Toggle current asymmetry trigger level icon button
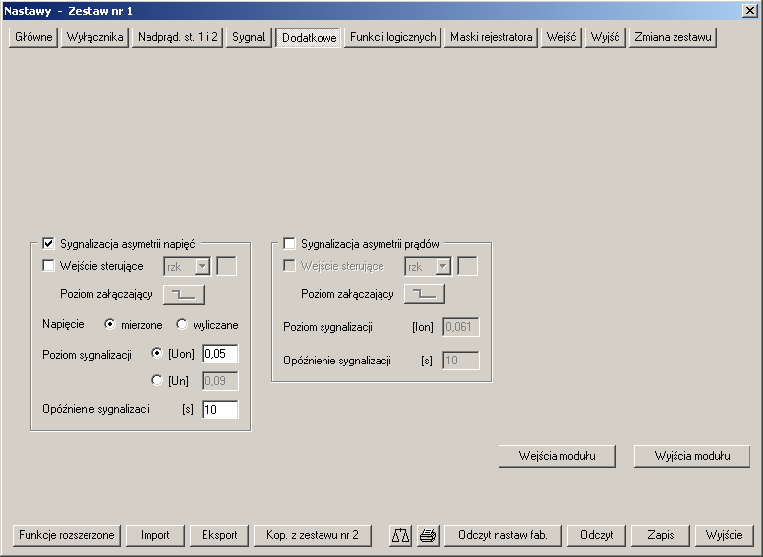 coord(425,294)
